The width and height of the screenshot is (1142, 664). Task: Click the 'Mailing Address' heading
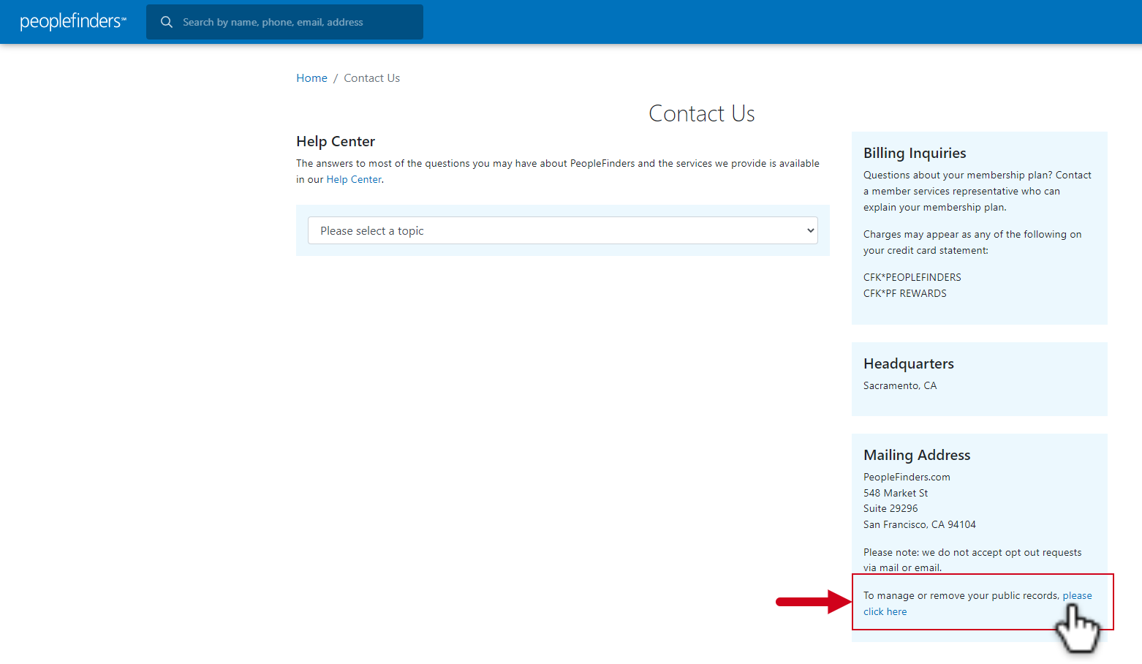917,455
